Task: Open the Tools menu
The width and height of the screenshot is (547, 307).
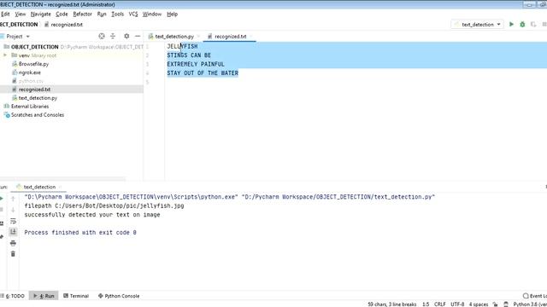Action: (x=118, y=14)
